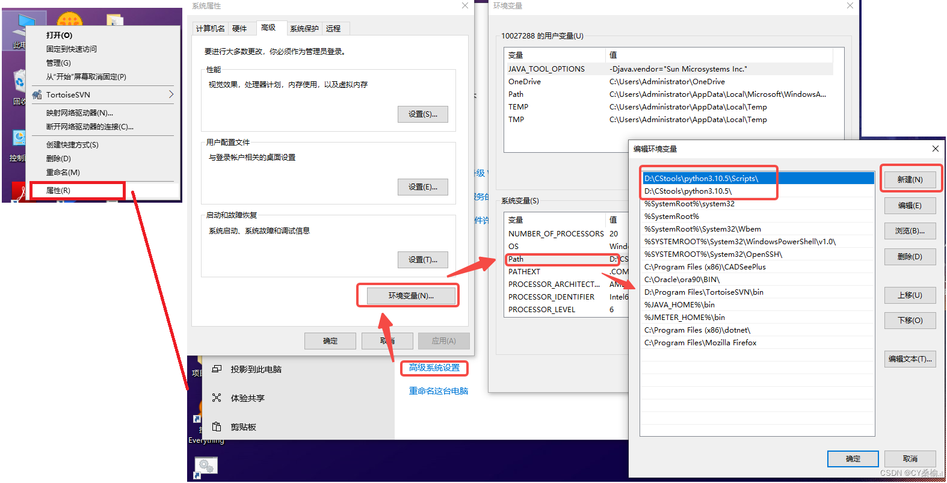Select the Recycle Bin desktop icon
Image resolution: width=947 pixels, height=483 pixels.
pyautogui.click(x=19, y=87)
